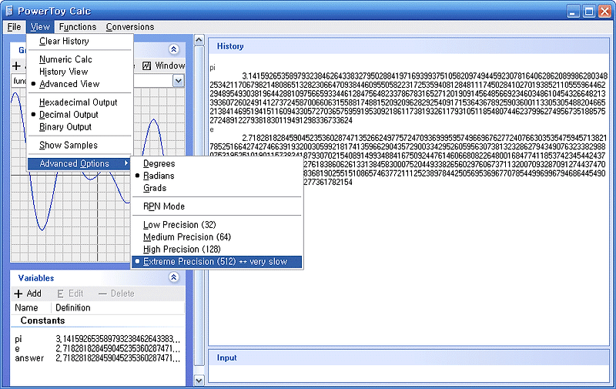Set angle mode to Degrees
616x389 pixels.
click(x=217, y=163)
